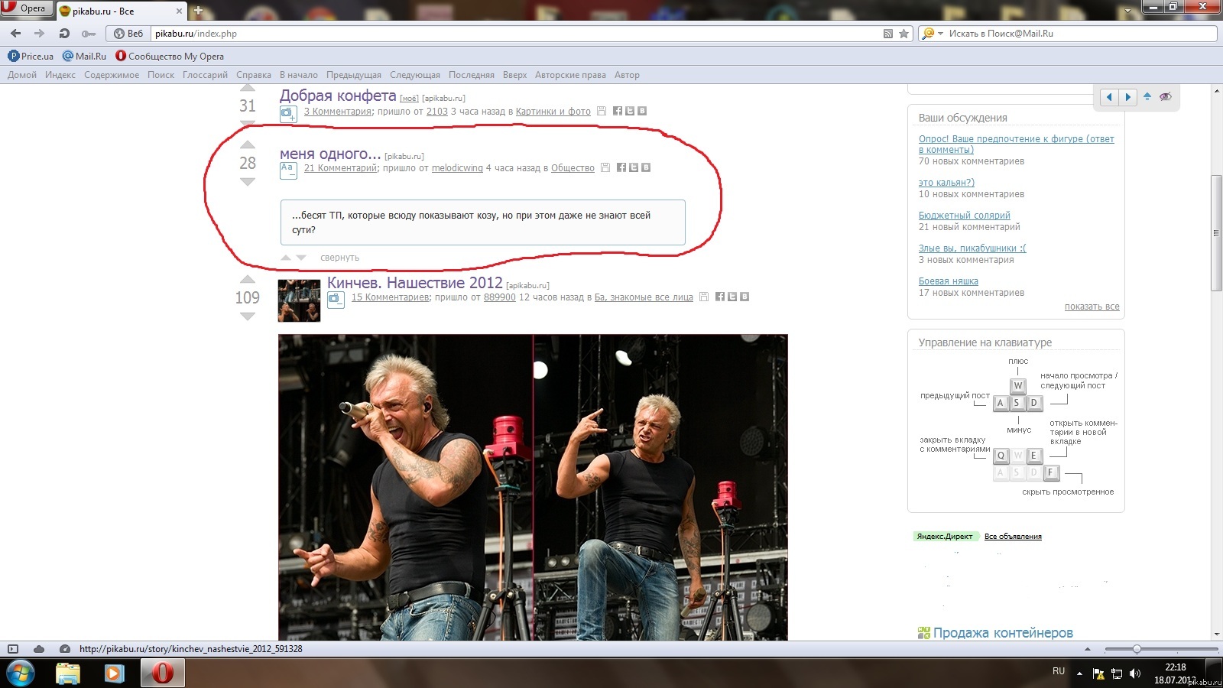Click the scroll-to-top arrow icon
This screenshot has width=1223, height=688.
(x=1147, y=96)
